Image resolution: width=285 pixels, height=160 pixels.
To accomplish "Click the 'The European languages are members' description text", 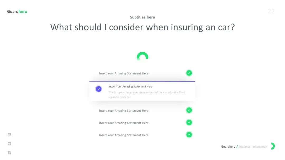I will tap(147, 92).
